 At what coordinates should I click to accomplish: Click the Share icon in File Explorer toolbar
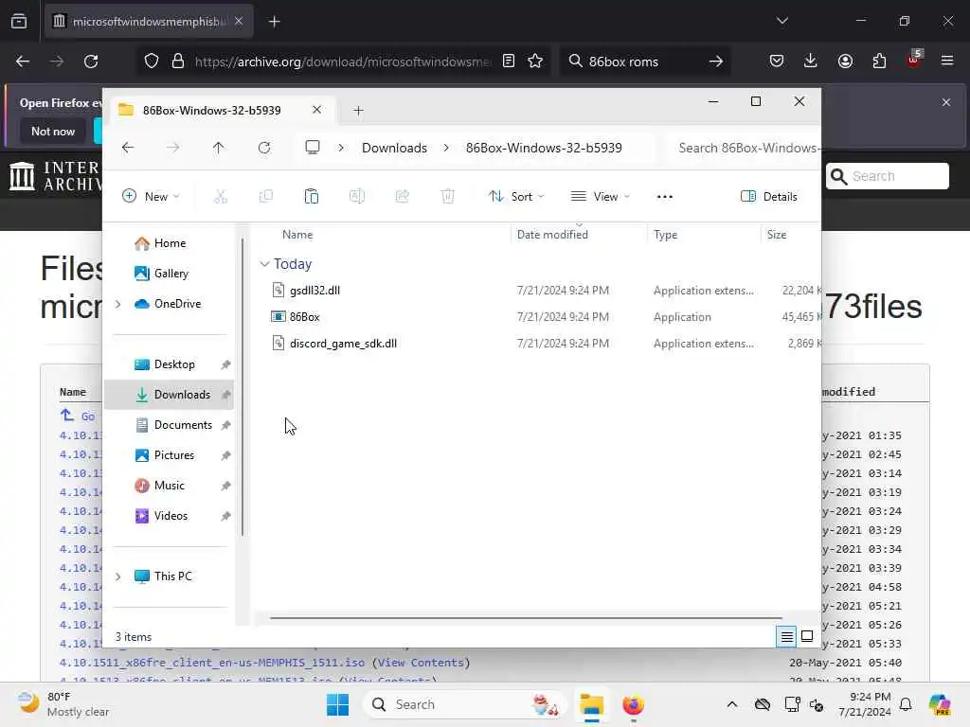coord(402,197)
